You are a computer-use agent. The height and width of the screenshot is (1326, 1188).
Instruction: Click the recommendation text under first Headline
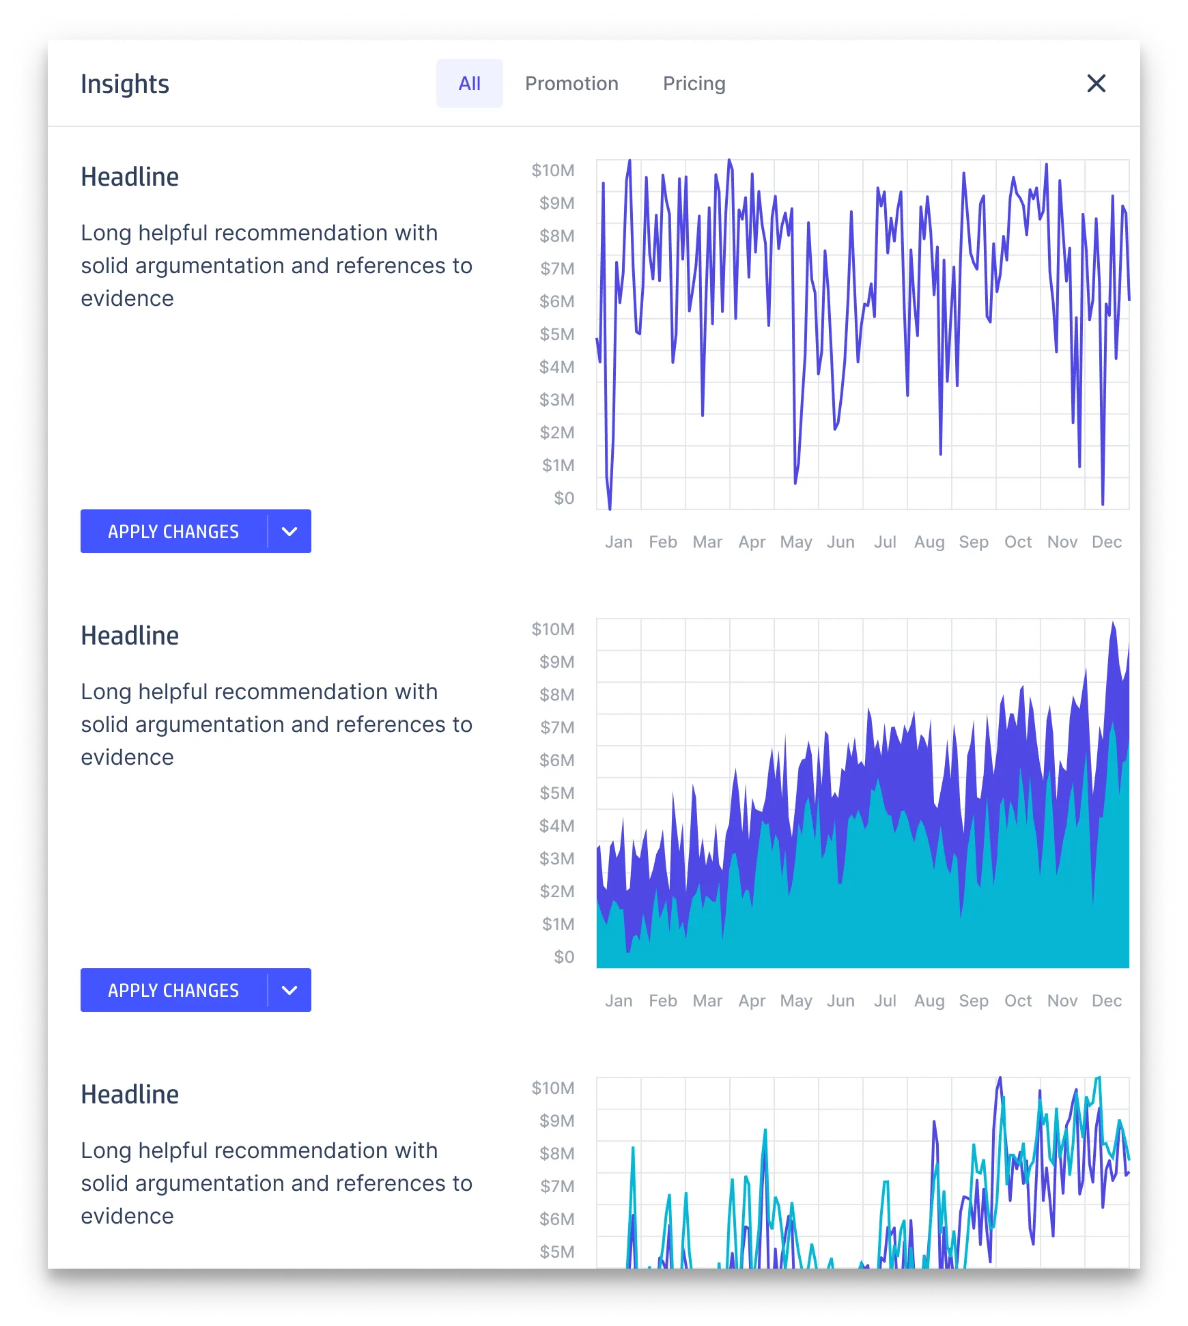point(277,265)
